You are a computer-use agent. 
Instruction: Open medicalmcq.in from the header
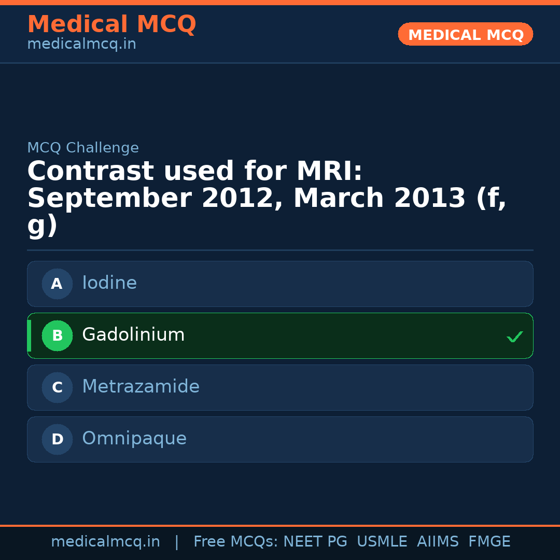(x=81, y=44)
